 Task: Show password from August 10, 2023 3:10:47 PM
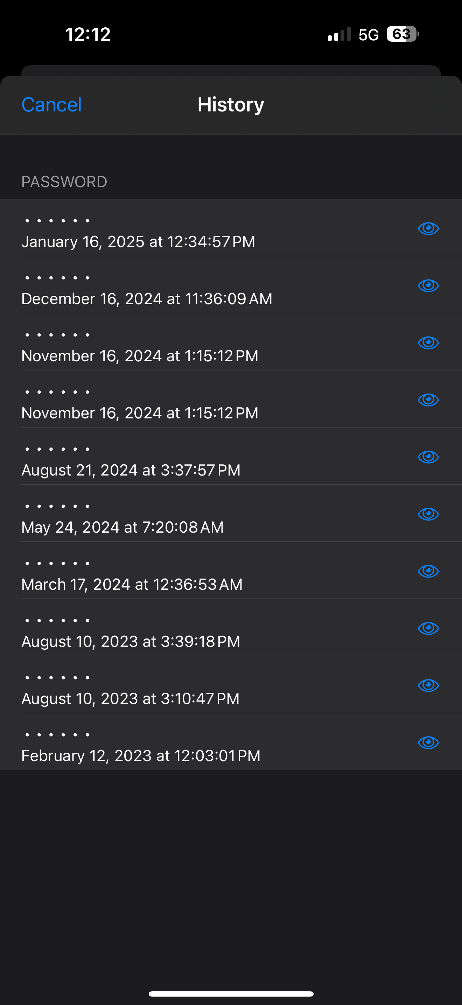pyautogui.click(x=428, y=685)
